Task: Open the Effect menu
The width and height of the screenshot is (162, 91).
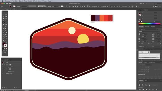Action: (x=35, y=1)
